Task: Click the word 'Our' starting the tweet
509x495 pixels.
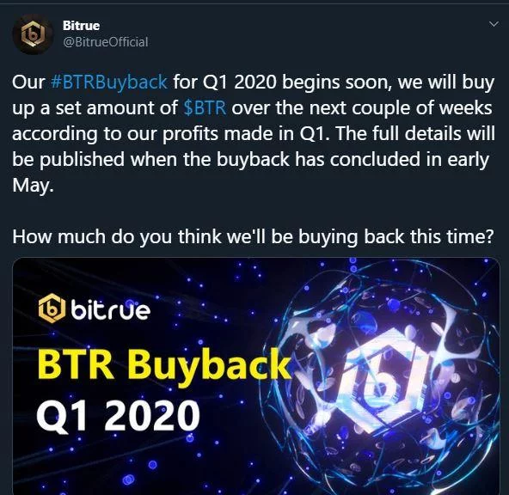Action: click(x=28, y=82)
